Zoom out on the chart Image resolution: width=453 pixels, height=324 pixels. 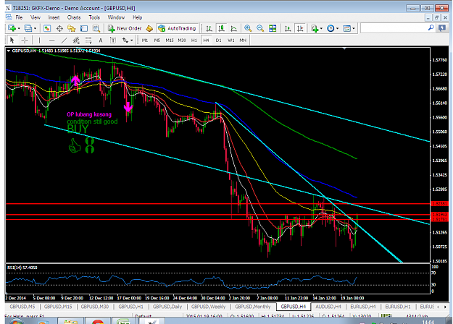pos(260,28)
